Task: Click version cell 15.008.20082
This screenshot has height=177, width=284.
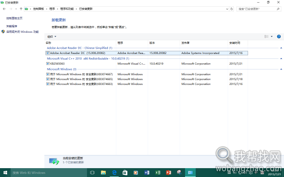Action: (x=158, y=53)
